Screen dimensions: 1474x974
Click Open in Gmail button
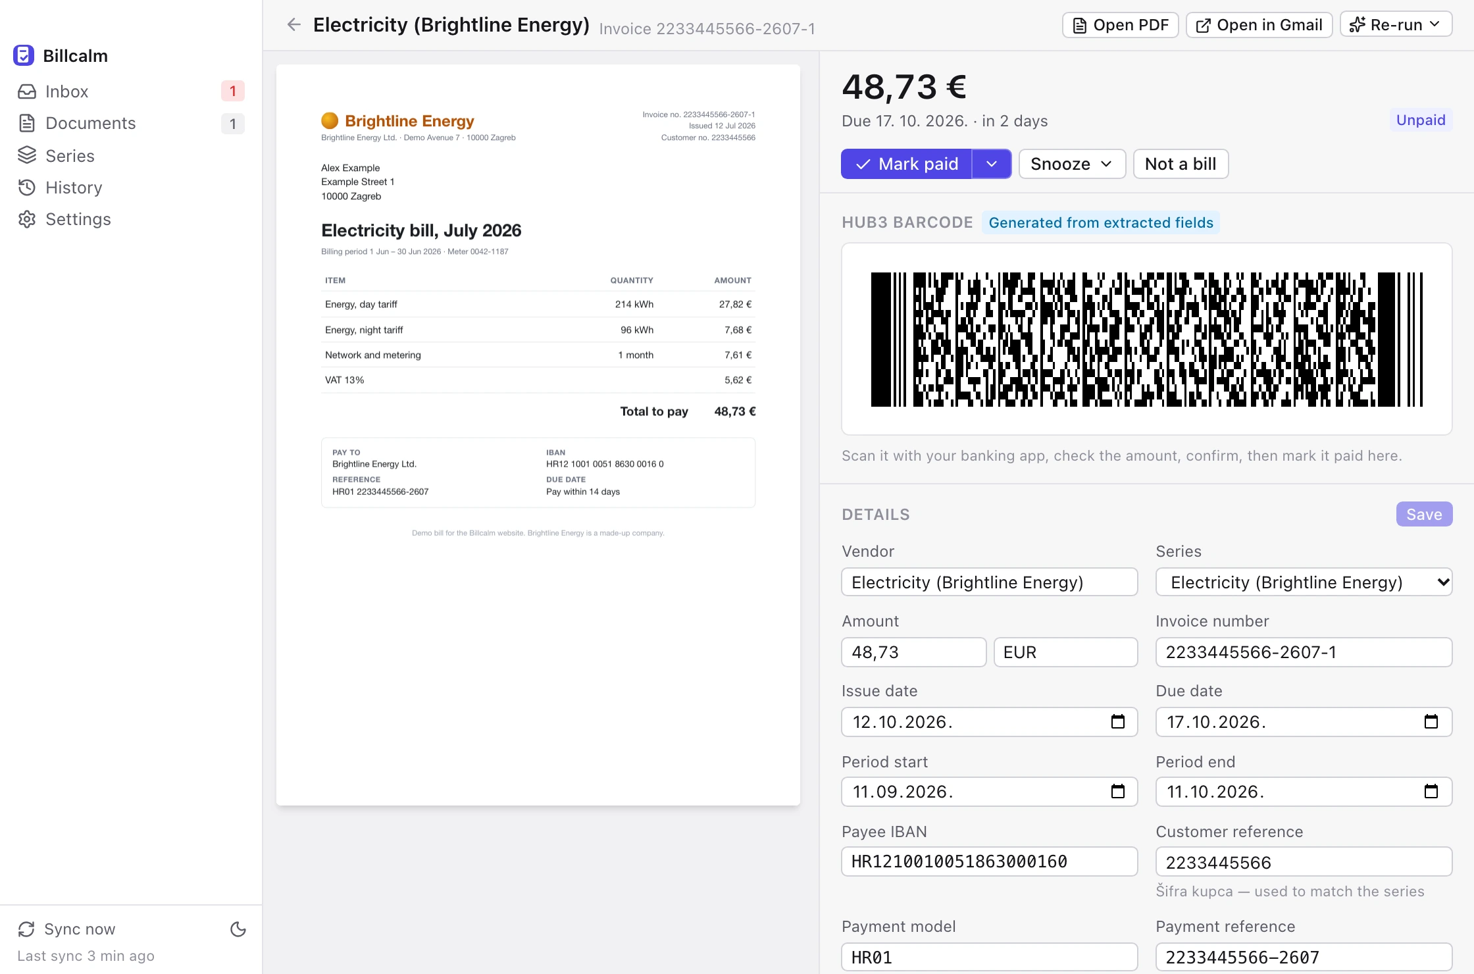(x=1259, y=25)
